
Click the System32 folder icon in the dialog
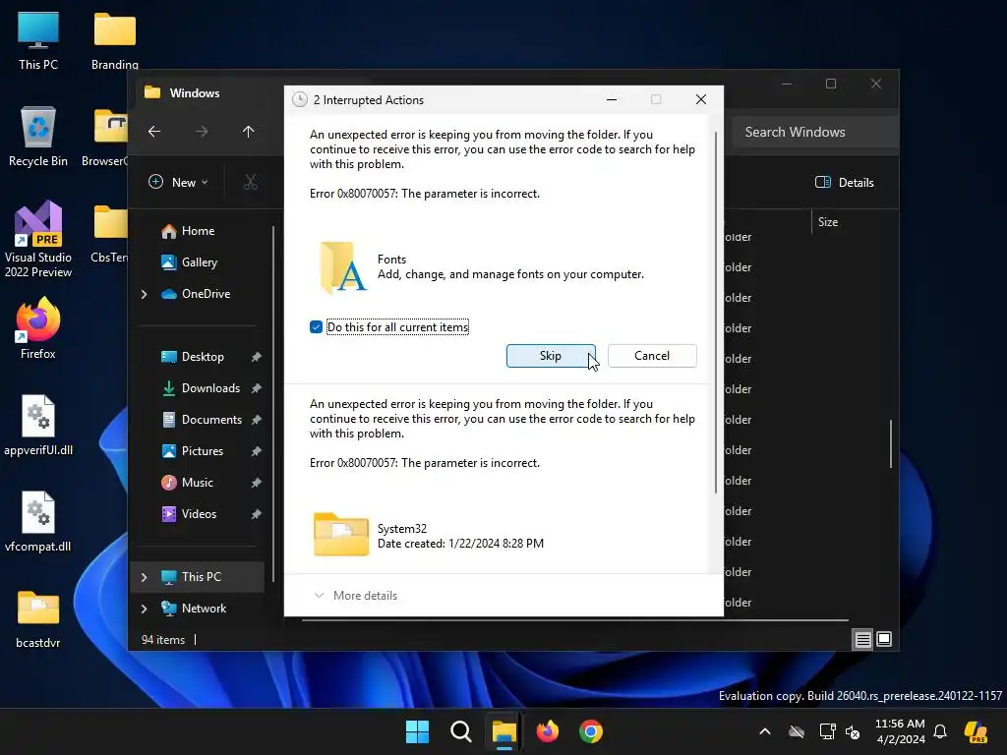pos(341,534)
